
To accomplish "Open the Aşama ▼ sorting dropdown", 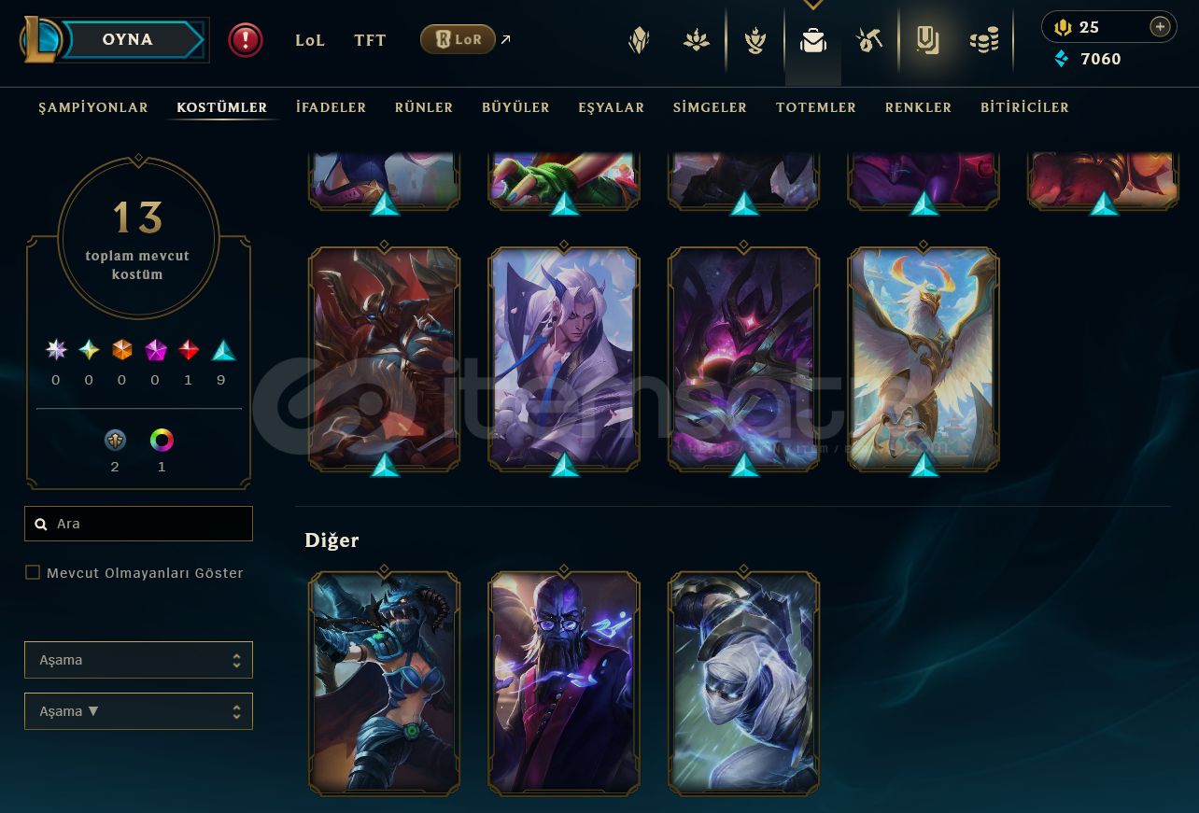I will tap(138, 711).
